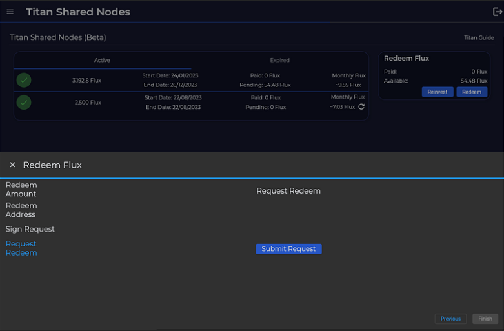Select the Redeem Address step

(x=21, y=210)
